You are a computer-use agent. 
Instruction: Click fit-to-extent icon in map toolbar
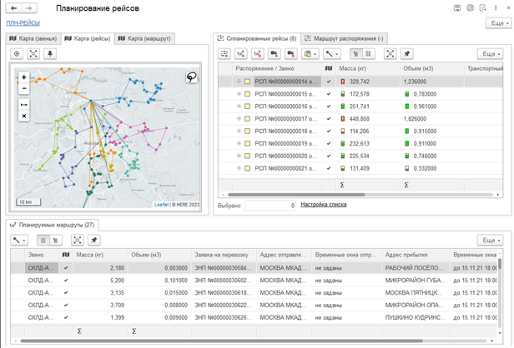click(33, 53)
